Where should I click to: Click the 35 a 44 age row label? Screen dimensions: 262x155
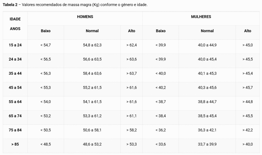(15, 73)
